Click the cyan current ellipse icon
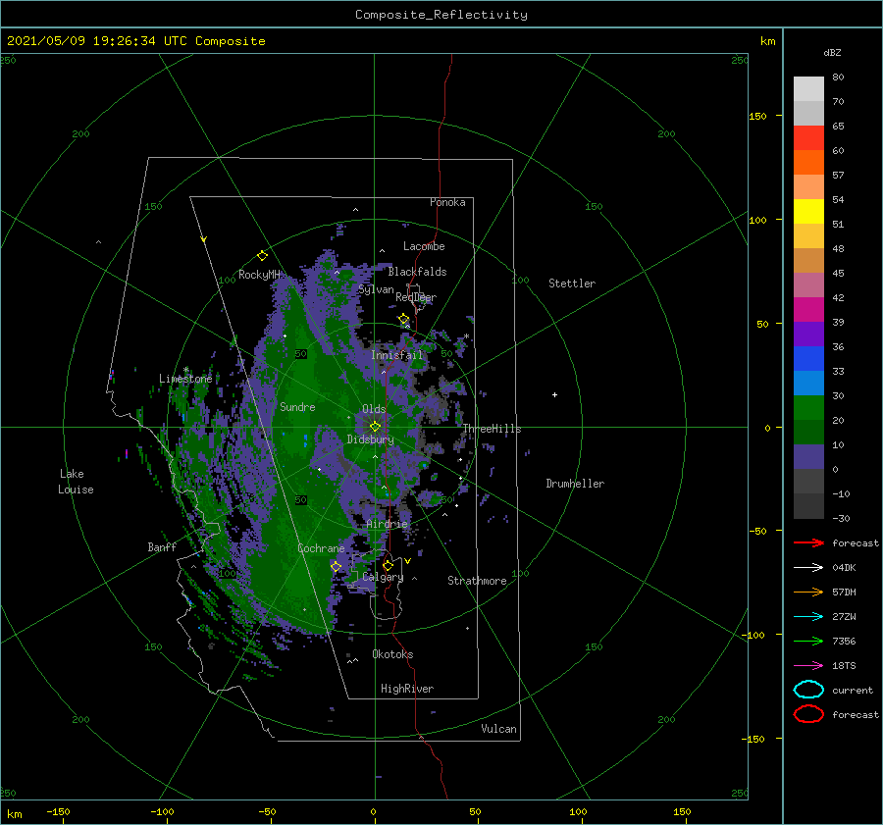The height and width of the screenshot is (825, 883). click(x=808, y=690)
